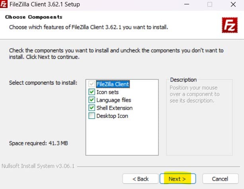Select the Desktop Icon label
244x189 pixels.
pyautogui.click(x=112, y=116)
